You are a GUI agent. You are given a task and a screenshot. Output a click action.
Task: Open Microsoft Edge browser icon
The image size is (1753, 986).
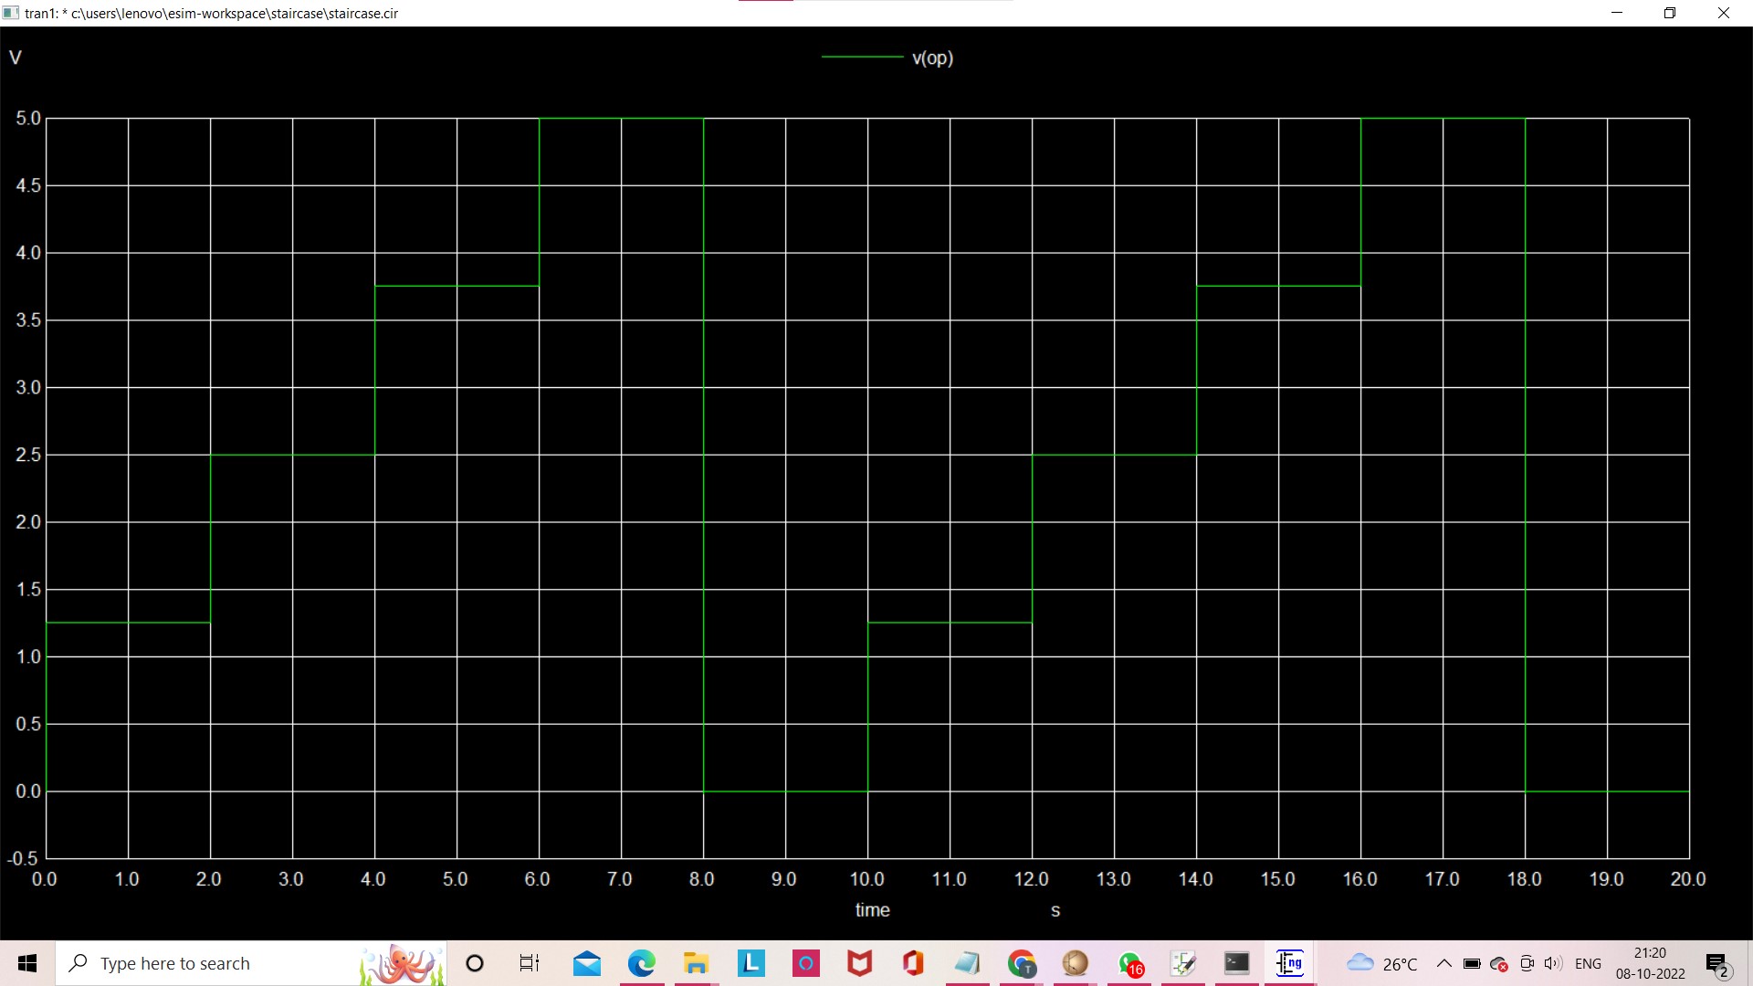click(x=642, y=963)
